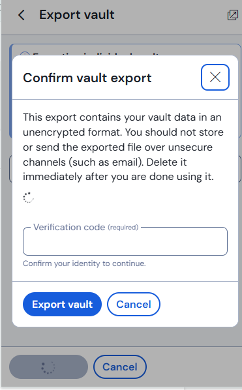The height and width of the screenshot is (390, 242).
Task: Open the pop-out to new window icon
Action: point(233,15)
